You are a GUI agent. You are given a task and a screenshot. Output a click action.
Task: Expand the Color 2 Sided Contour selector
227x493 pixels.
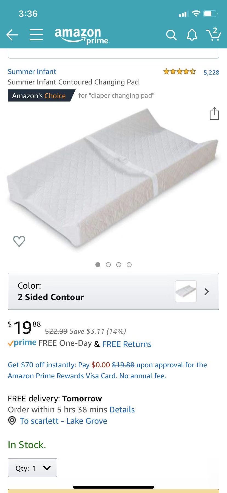pos(113,291)
